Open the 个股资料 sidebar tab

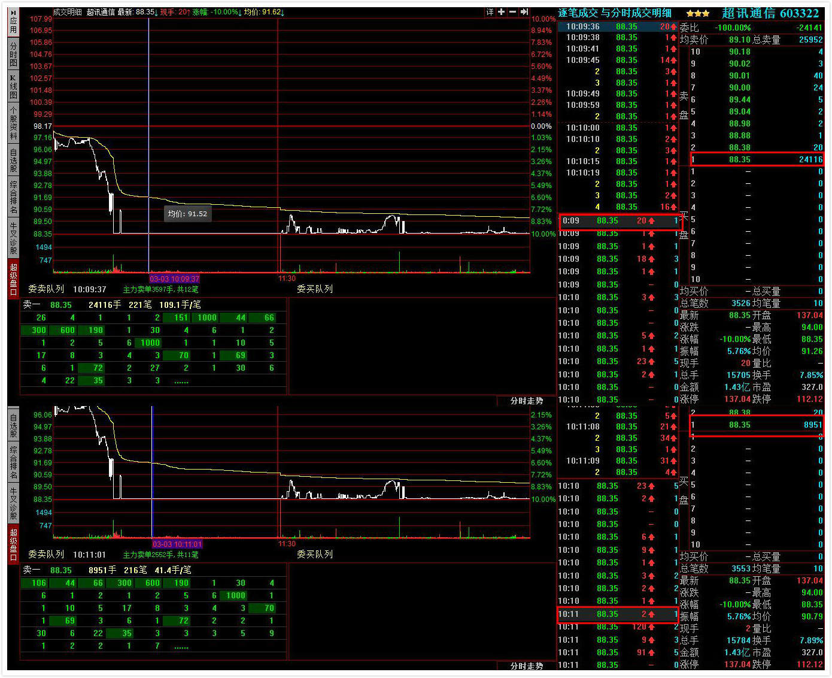coord(13,123)
